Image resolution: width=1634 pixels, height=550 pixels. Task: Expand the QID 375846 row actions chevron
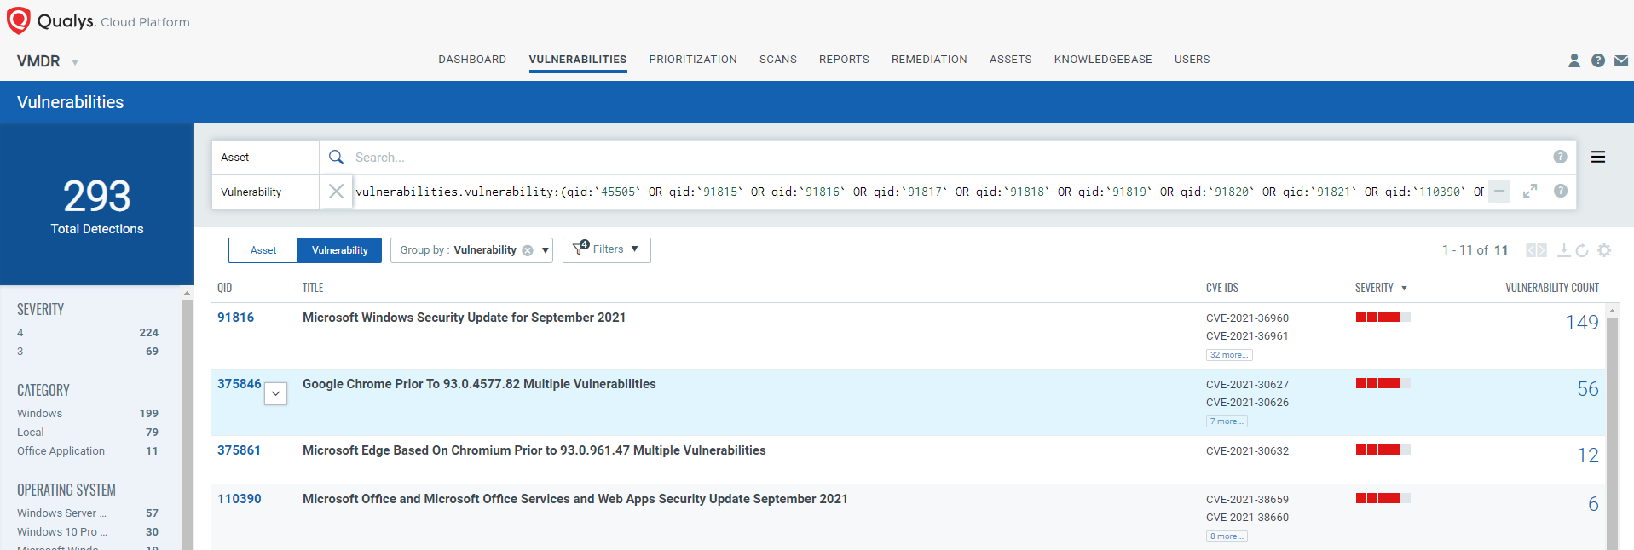(275, 394)
